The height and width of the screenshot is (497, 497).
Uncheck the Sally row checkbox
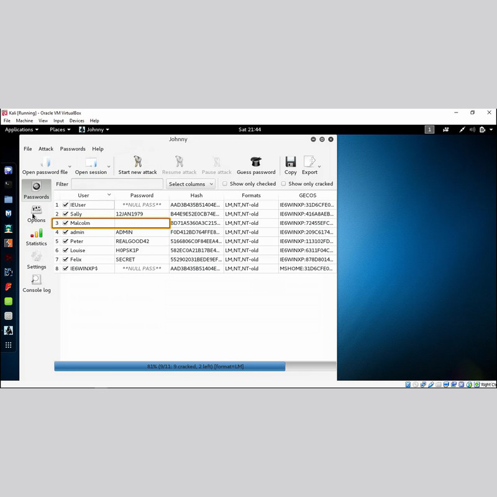pos(65,214)
